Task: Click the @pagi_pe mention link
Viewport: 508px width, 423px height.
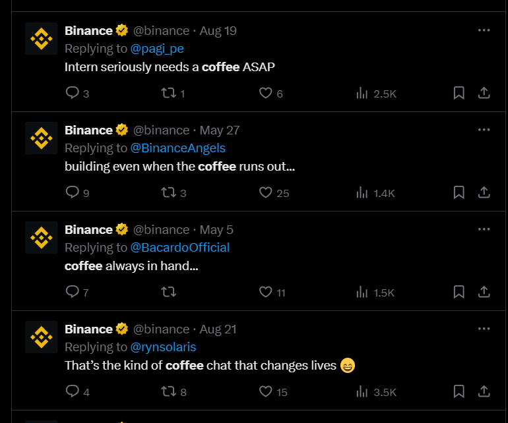Action: click(x=157, y=48)
